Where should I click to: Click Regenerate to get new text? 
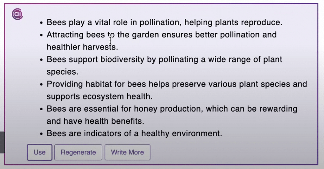click(78, 153)
